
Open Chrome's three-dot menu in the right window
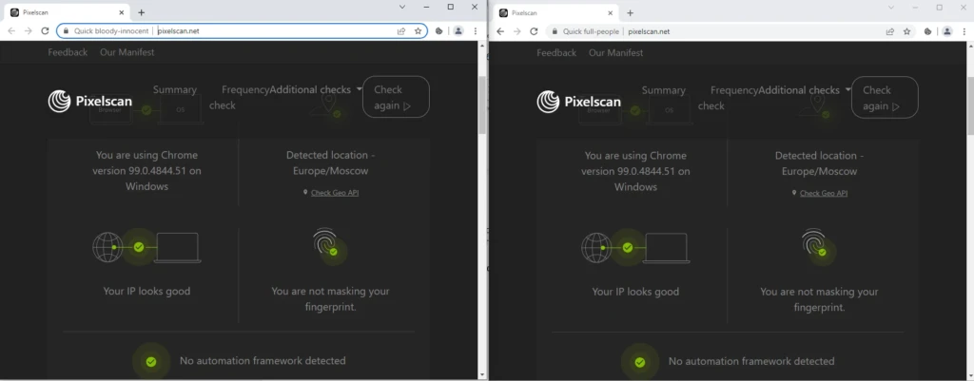click(x=964, y=31)
